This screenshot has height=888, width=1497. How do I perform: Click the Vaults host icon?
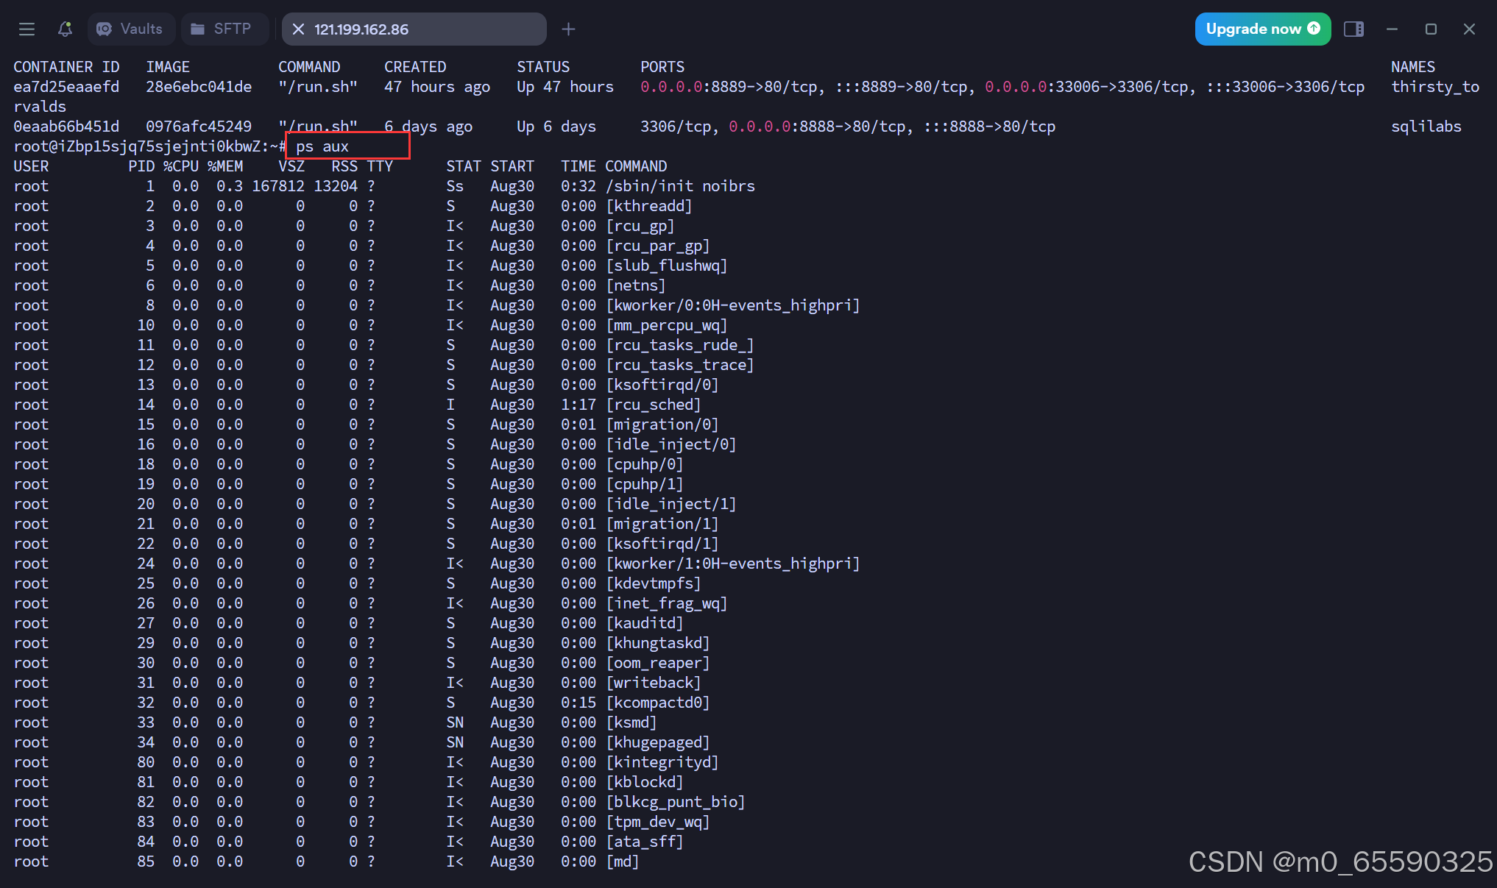105,29
